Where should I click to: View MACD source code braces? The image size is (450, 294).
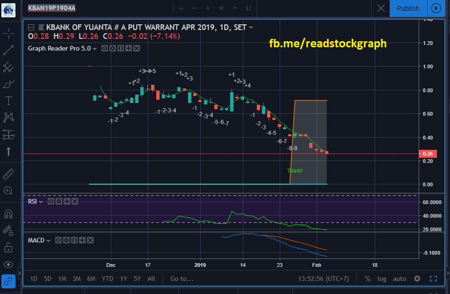pyautogui.click(x=74, y=240)
